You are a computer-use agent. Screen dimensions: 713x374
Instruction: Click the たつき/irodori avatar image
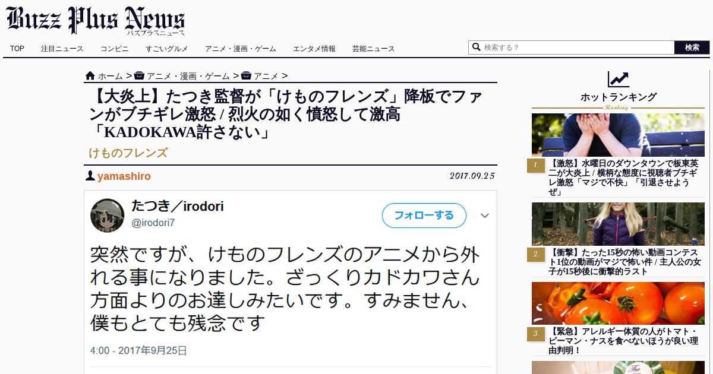tap(107, 215)
